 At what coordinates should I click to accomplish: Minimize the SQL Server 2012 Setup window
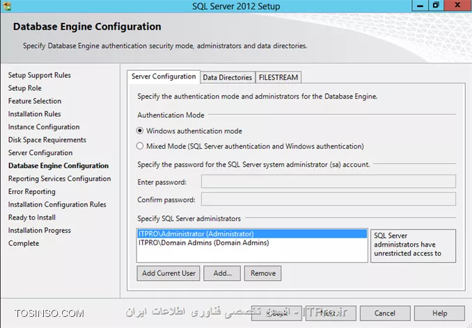(x=420, y=6)
